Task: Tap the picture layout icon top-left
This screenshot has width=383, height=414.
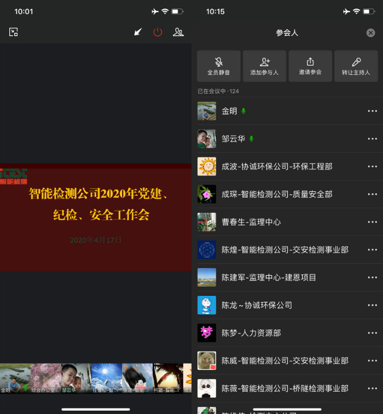Action: tap(14, 32)
